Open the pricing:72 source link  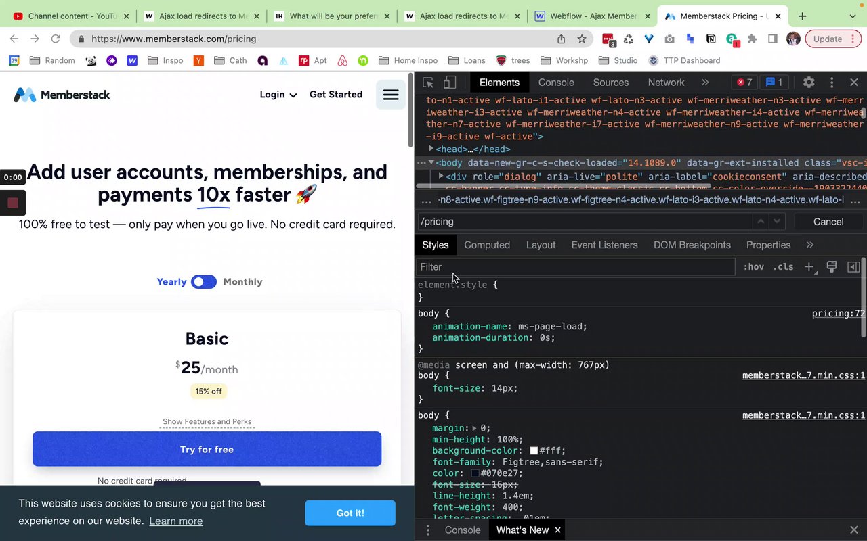[x=839, y=313]
